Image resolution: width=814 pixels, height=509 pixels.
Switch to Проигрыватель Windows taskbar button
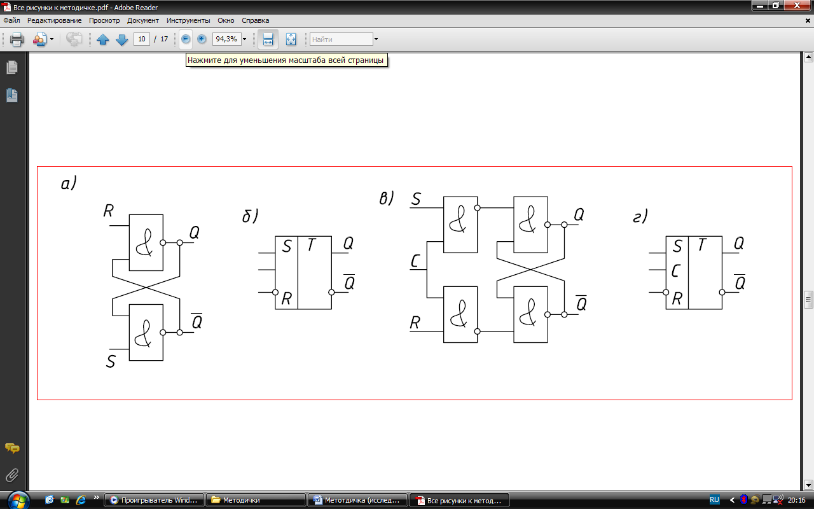coord(155,500)
